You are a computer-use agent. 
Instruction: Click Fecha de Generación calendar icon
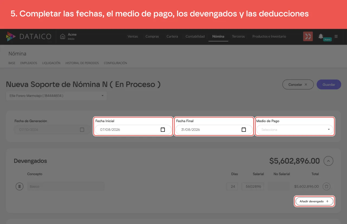(x=82, y=130)
